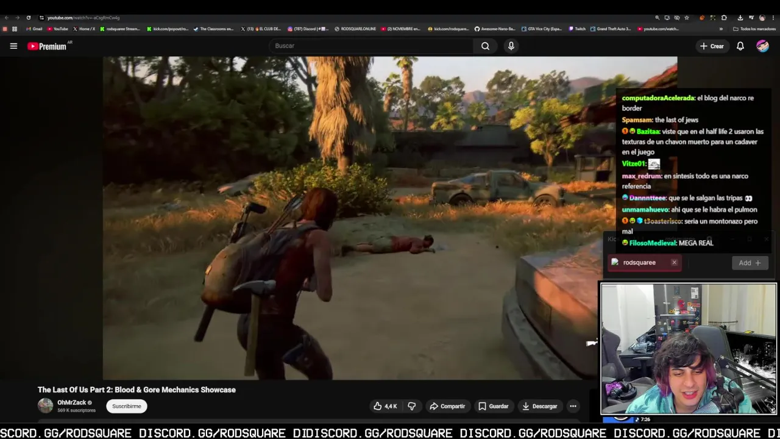Click the 569 K suscriptores text
Screen dimensions: 780x439
[x=76, y=410]
